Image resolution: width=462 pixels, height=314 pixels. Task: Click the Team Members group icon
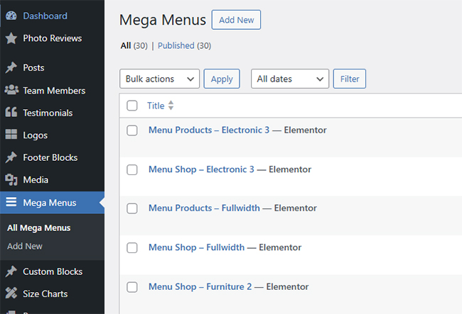click(11, 90)
